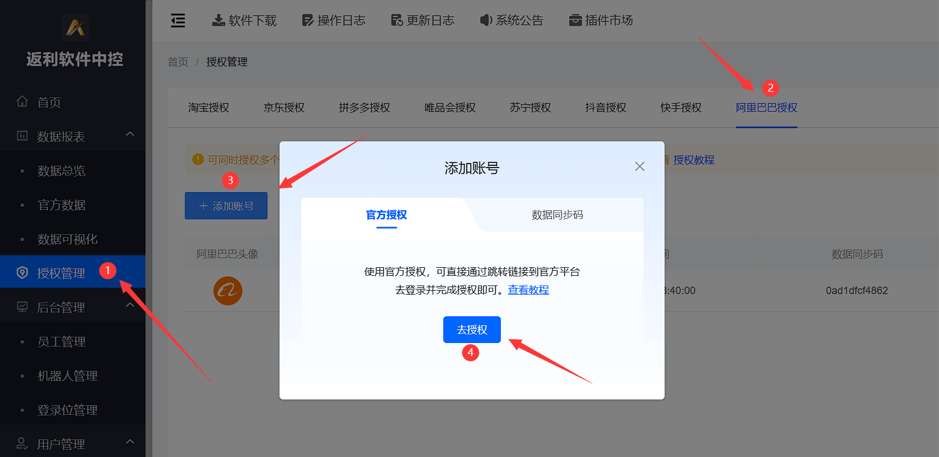Viewport: 939px width, 457px height.
Task: Open the 操作日志 operation log icon
Action: point(307,21)
